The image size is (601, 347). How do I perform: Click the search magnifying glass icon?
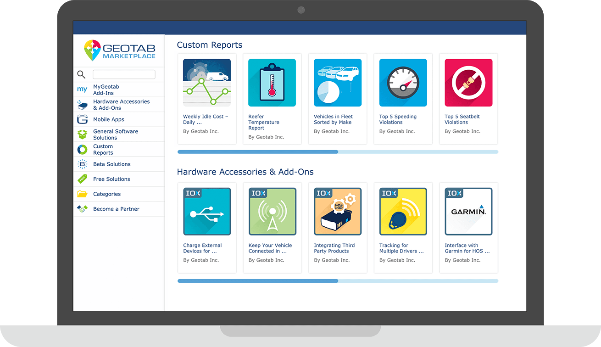(x=81, y=74)
